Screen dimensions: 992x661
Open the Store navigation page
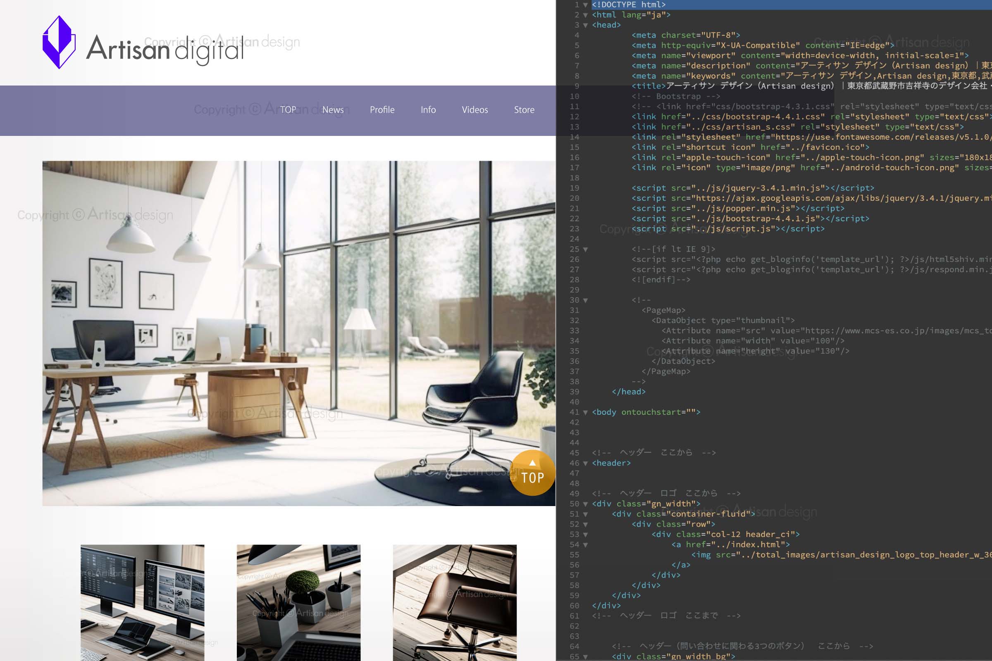(x=524, y=109)
